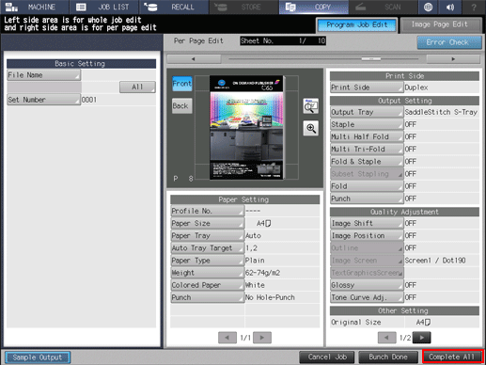
Task: Open the page preview check icon
Action: 311,105
